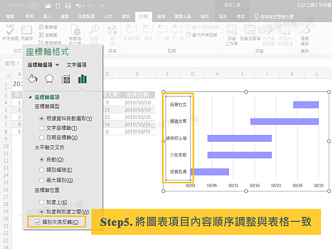Image resolution: width=332 pixels, height=249 pixels.
Task: Open file folder icon in quick access toolbar
Action: (48, 6)
